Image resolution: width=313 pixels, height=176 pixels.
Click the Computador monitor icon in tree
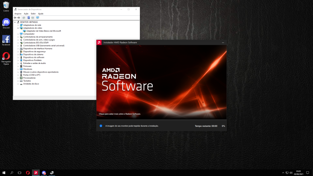21,34
